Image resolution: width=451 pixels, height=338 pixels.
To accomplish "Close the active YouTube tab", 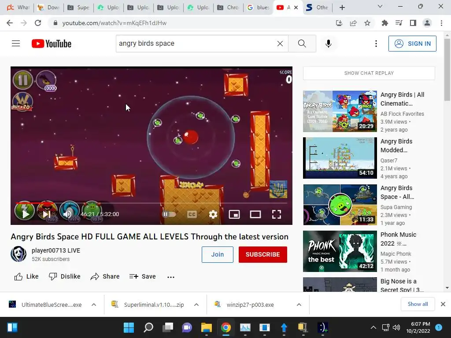I will 296,7.
